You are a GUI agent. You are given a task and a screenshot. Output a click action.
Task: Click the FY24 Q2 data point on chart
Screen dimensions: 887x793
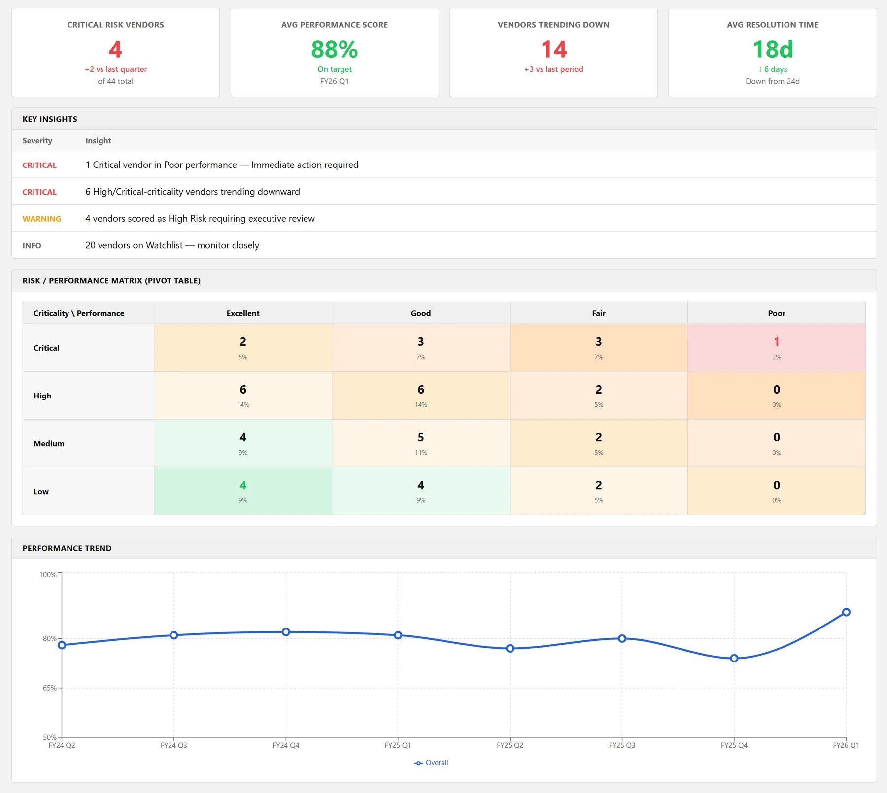(x=62, y=645)
